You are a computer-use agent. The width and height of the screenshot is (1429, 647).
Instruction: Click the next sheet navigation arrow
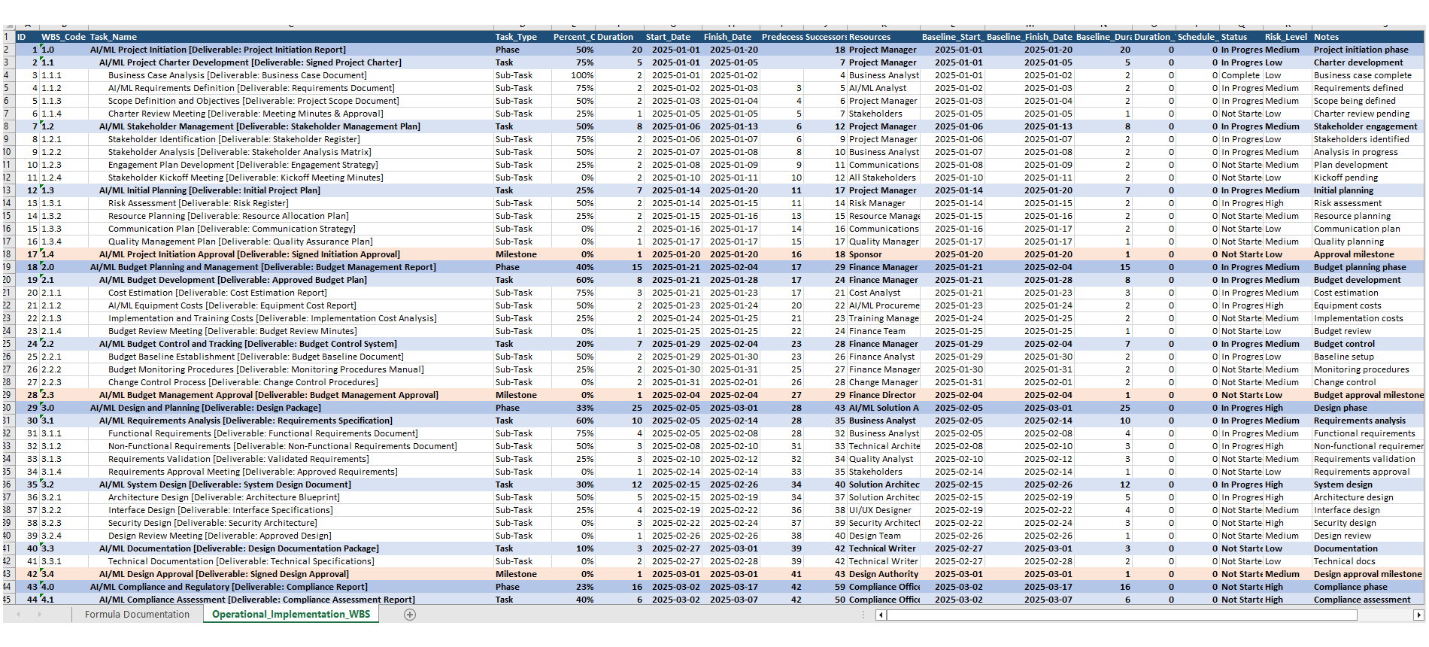39,615
